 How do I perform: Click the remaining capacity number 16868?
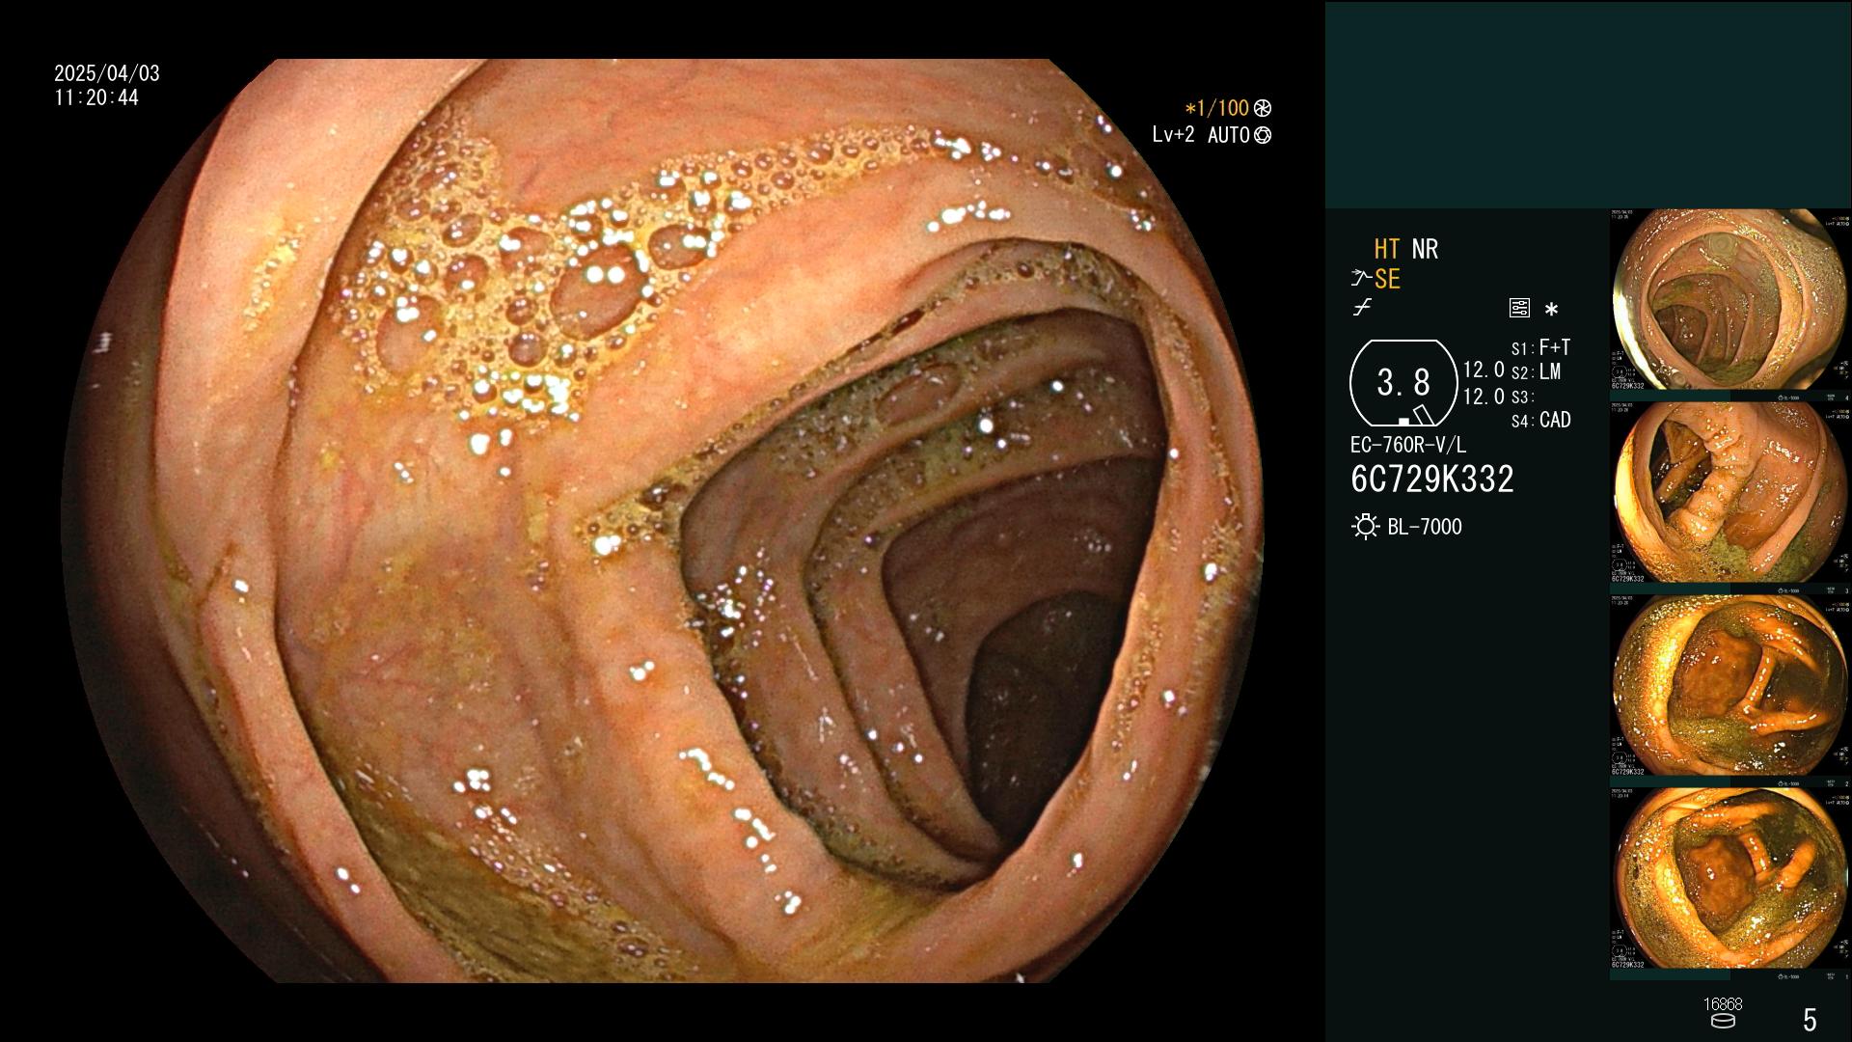1723,1004
